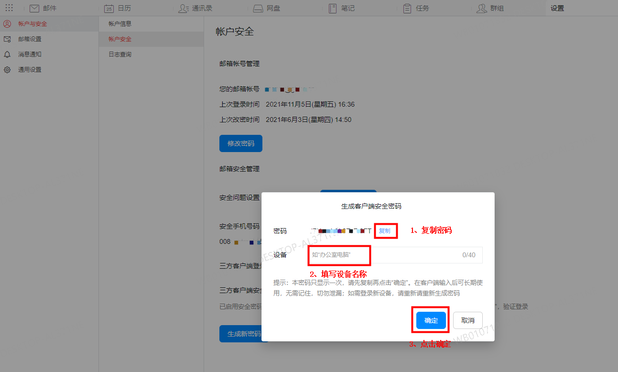The width and height of the screenshot is (618, 372).
Task: Open 邮箱设置 in the sidebar
Action: click(x=30, y=39)
